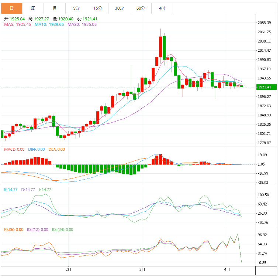
Task: Select the 日 (daily) chart tab
Action: [11, 8]
